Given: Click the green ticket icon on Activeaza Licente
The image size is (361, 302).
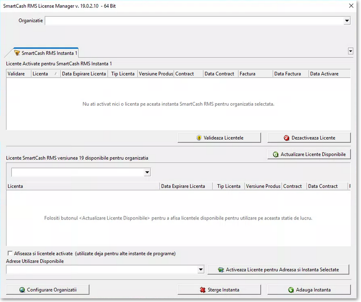Looking at the screenshot, I should [221, 269].
